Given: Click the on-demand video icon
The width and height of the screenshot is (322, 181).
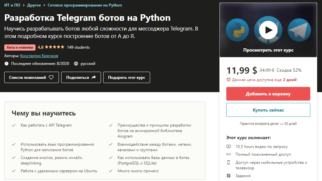Looking at the screenshot, I should [229, 146].
